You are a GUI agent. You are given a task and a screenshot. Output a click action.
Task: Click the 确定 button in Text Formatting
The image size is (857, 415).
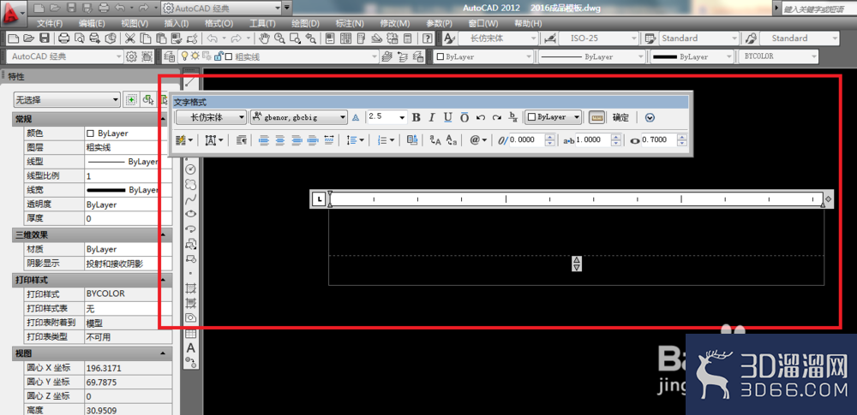tap(620, 117)
